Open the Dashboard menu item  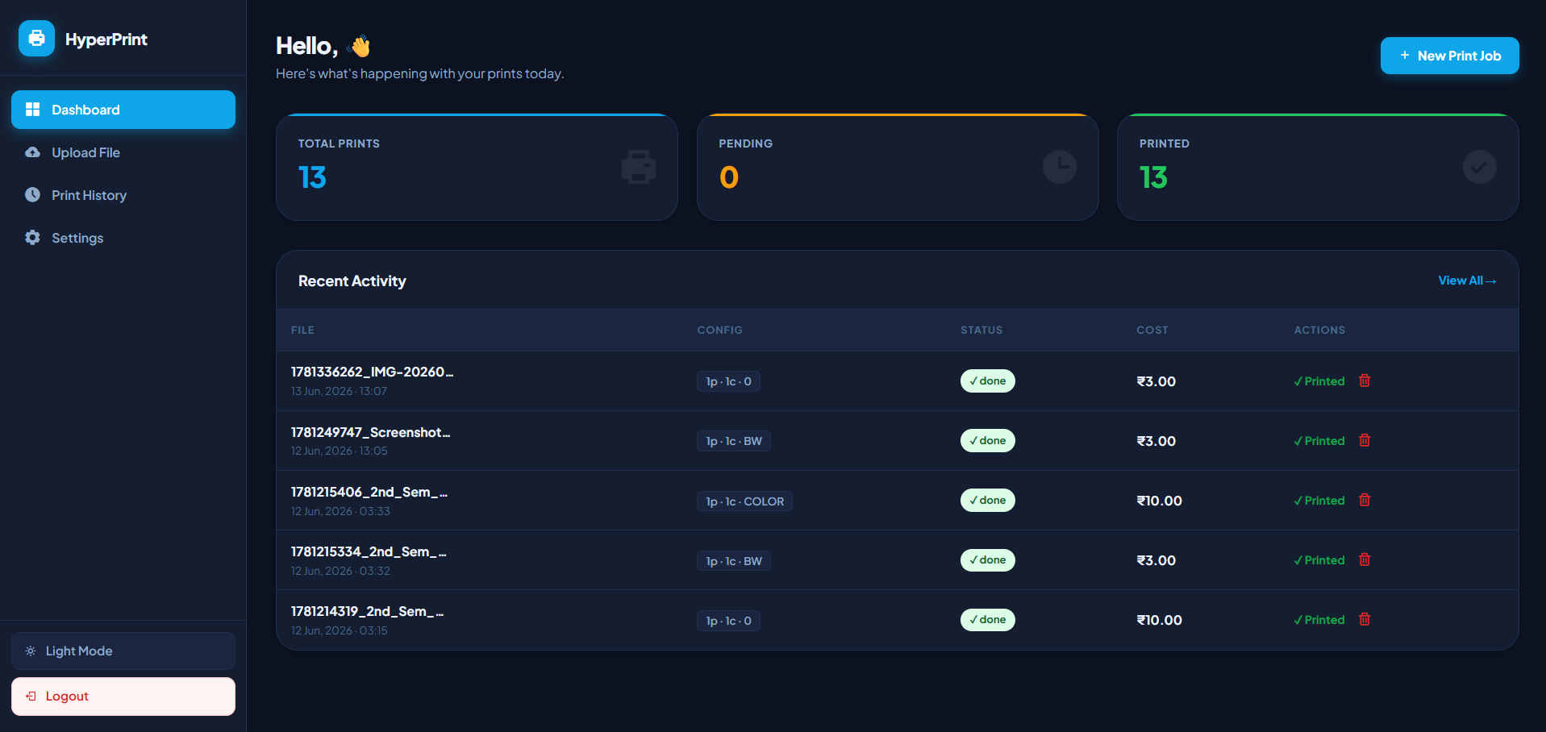click(123, 110)
